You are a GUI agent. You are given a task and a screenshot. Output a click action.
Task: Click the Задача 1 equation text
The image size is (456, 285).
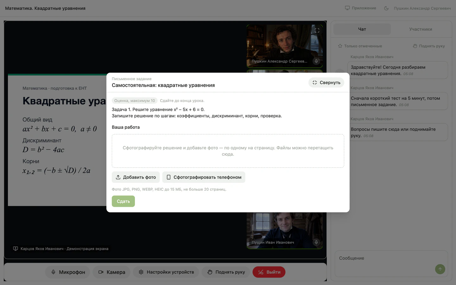tap(158, 110)
